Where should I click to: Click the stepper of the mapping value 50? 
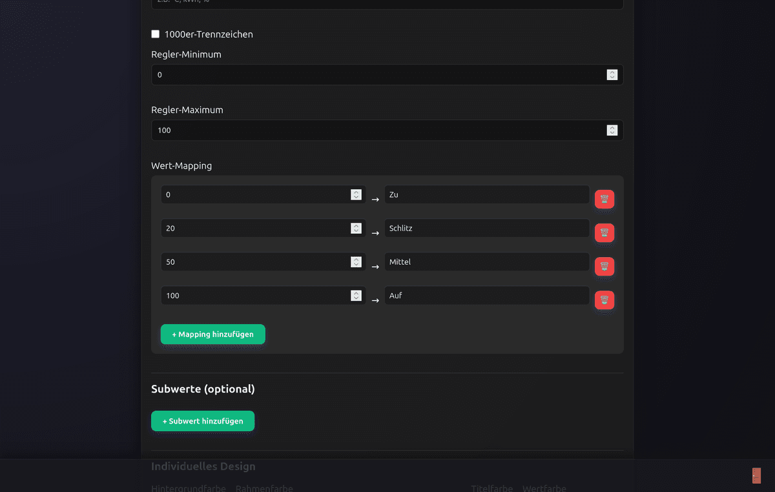356,261
